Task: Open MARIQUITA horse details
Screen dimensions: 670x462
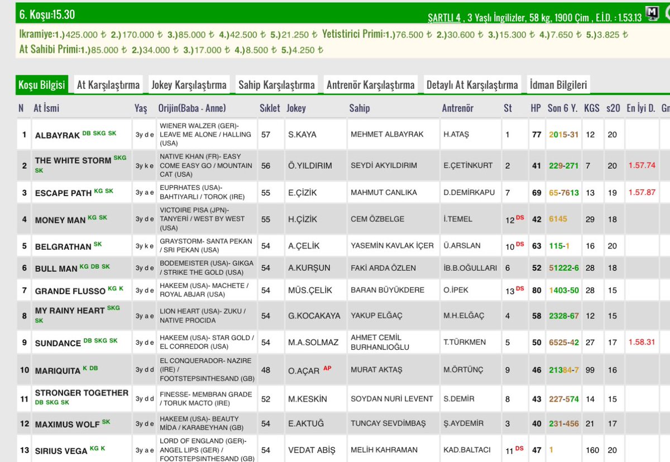Action: coord(58,370)
